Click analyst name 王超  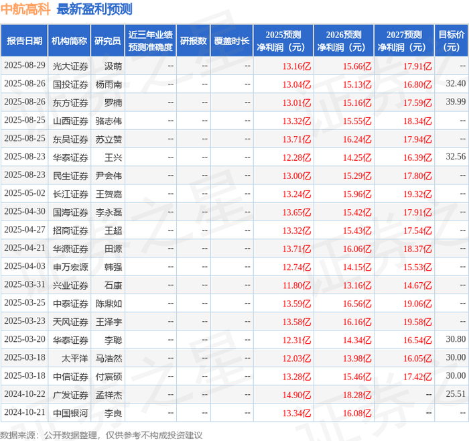(x=113, y=231)
